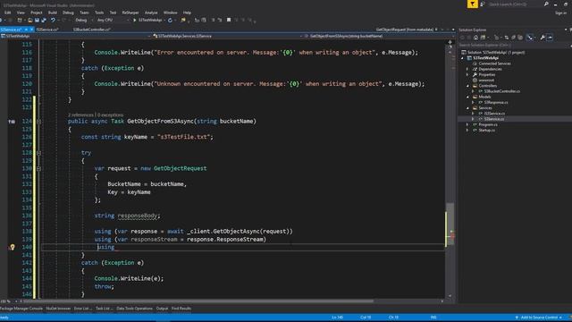Select S3Response.cs in Solution Explorer
The height and width of the screenshot is (322, 572).
pyautogui.click(x=496, y=102)
